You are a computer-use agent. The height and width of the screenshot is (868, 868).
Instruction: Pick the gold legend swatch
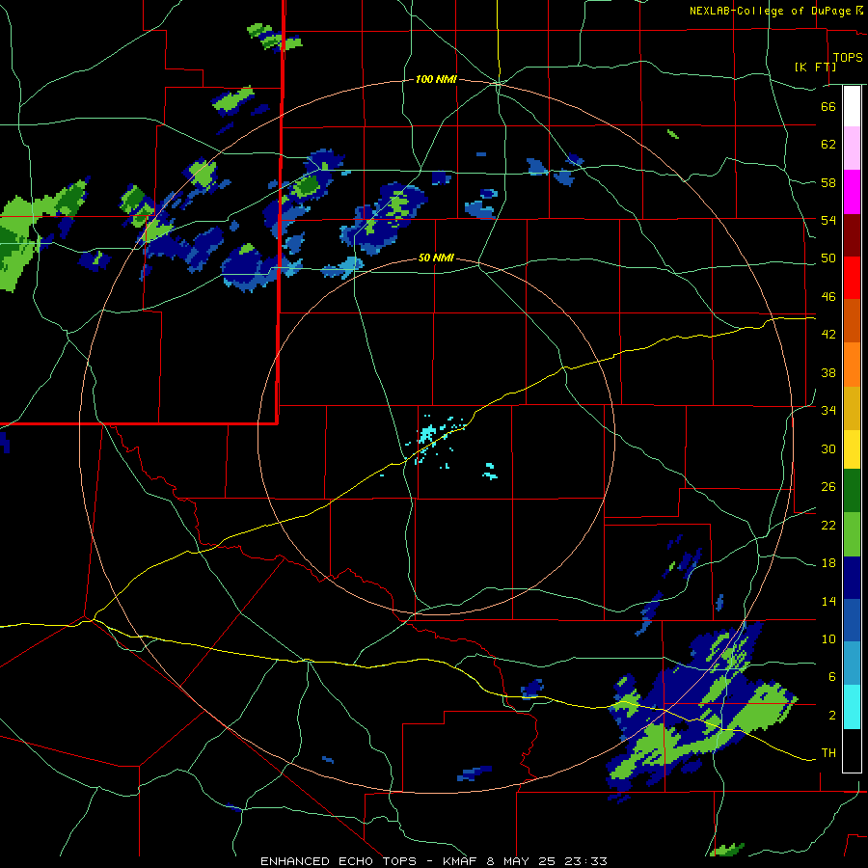coord(852,408)
